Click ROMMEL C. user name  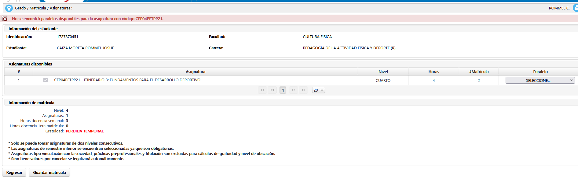click(559, 8)
